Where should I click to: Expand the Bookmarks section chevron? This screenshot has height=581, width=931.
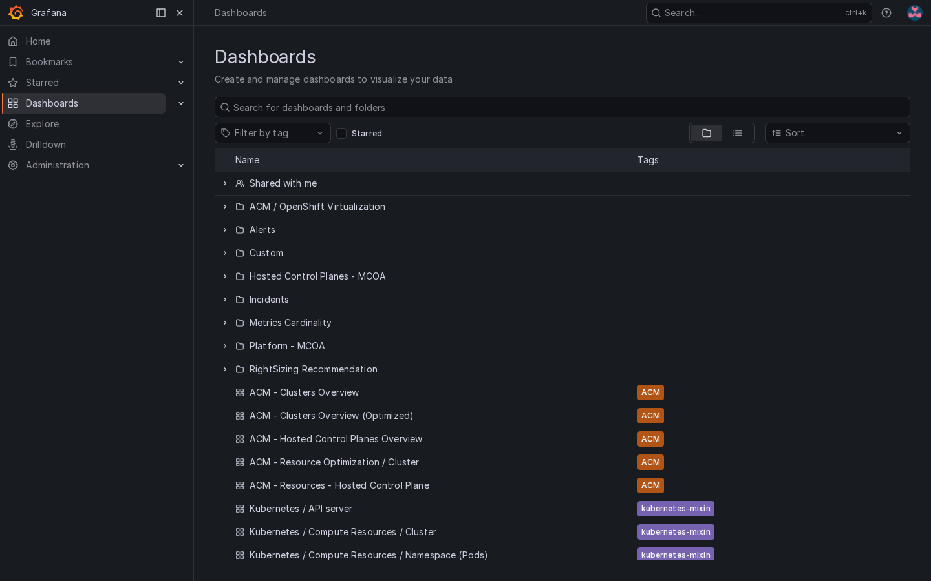pyautogui.click(x=181, y=62)
